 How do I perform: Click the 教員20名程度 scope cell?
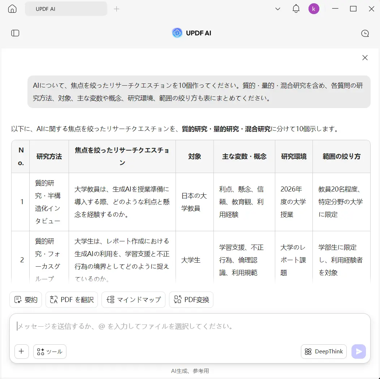coord(341,202)
